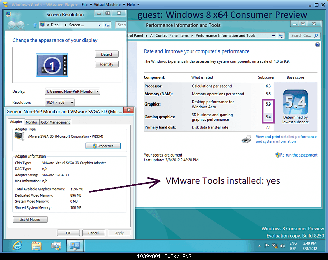
Task: Cancel the adapter properties dialog
Action: (93, 233)
